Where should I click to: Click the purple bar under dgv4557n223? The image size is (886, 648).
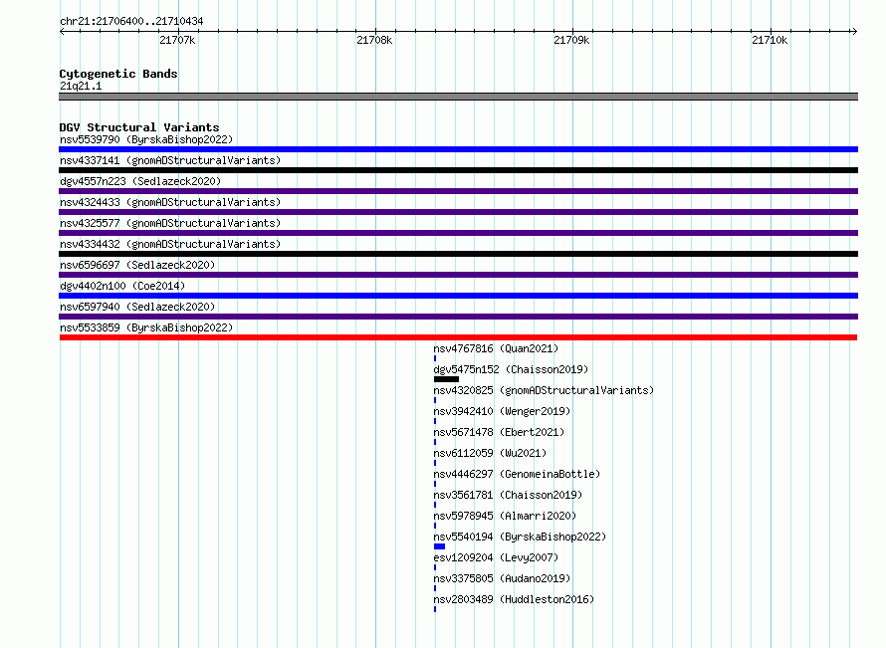coord(458,191)
